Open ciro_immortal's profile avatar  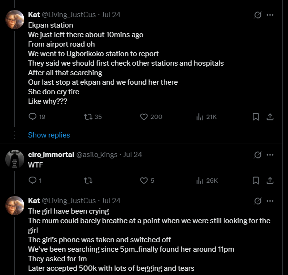[15, 159]
